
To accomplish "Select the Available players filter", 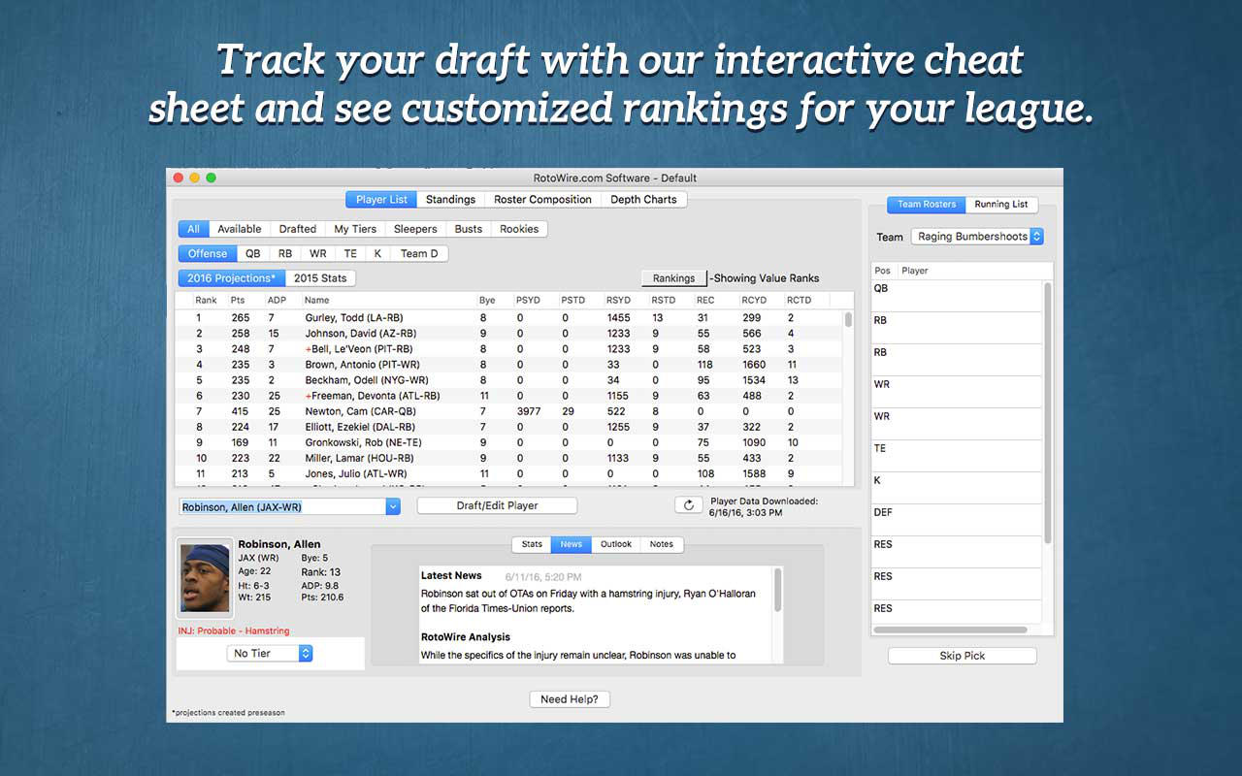I will (239, 229).
